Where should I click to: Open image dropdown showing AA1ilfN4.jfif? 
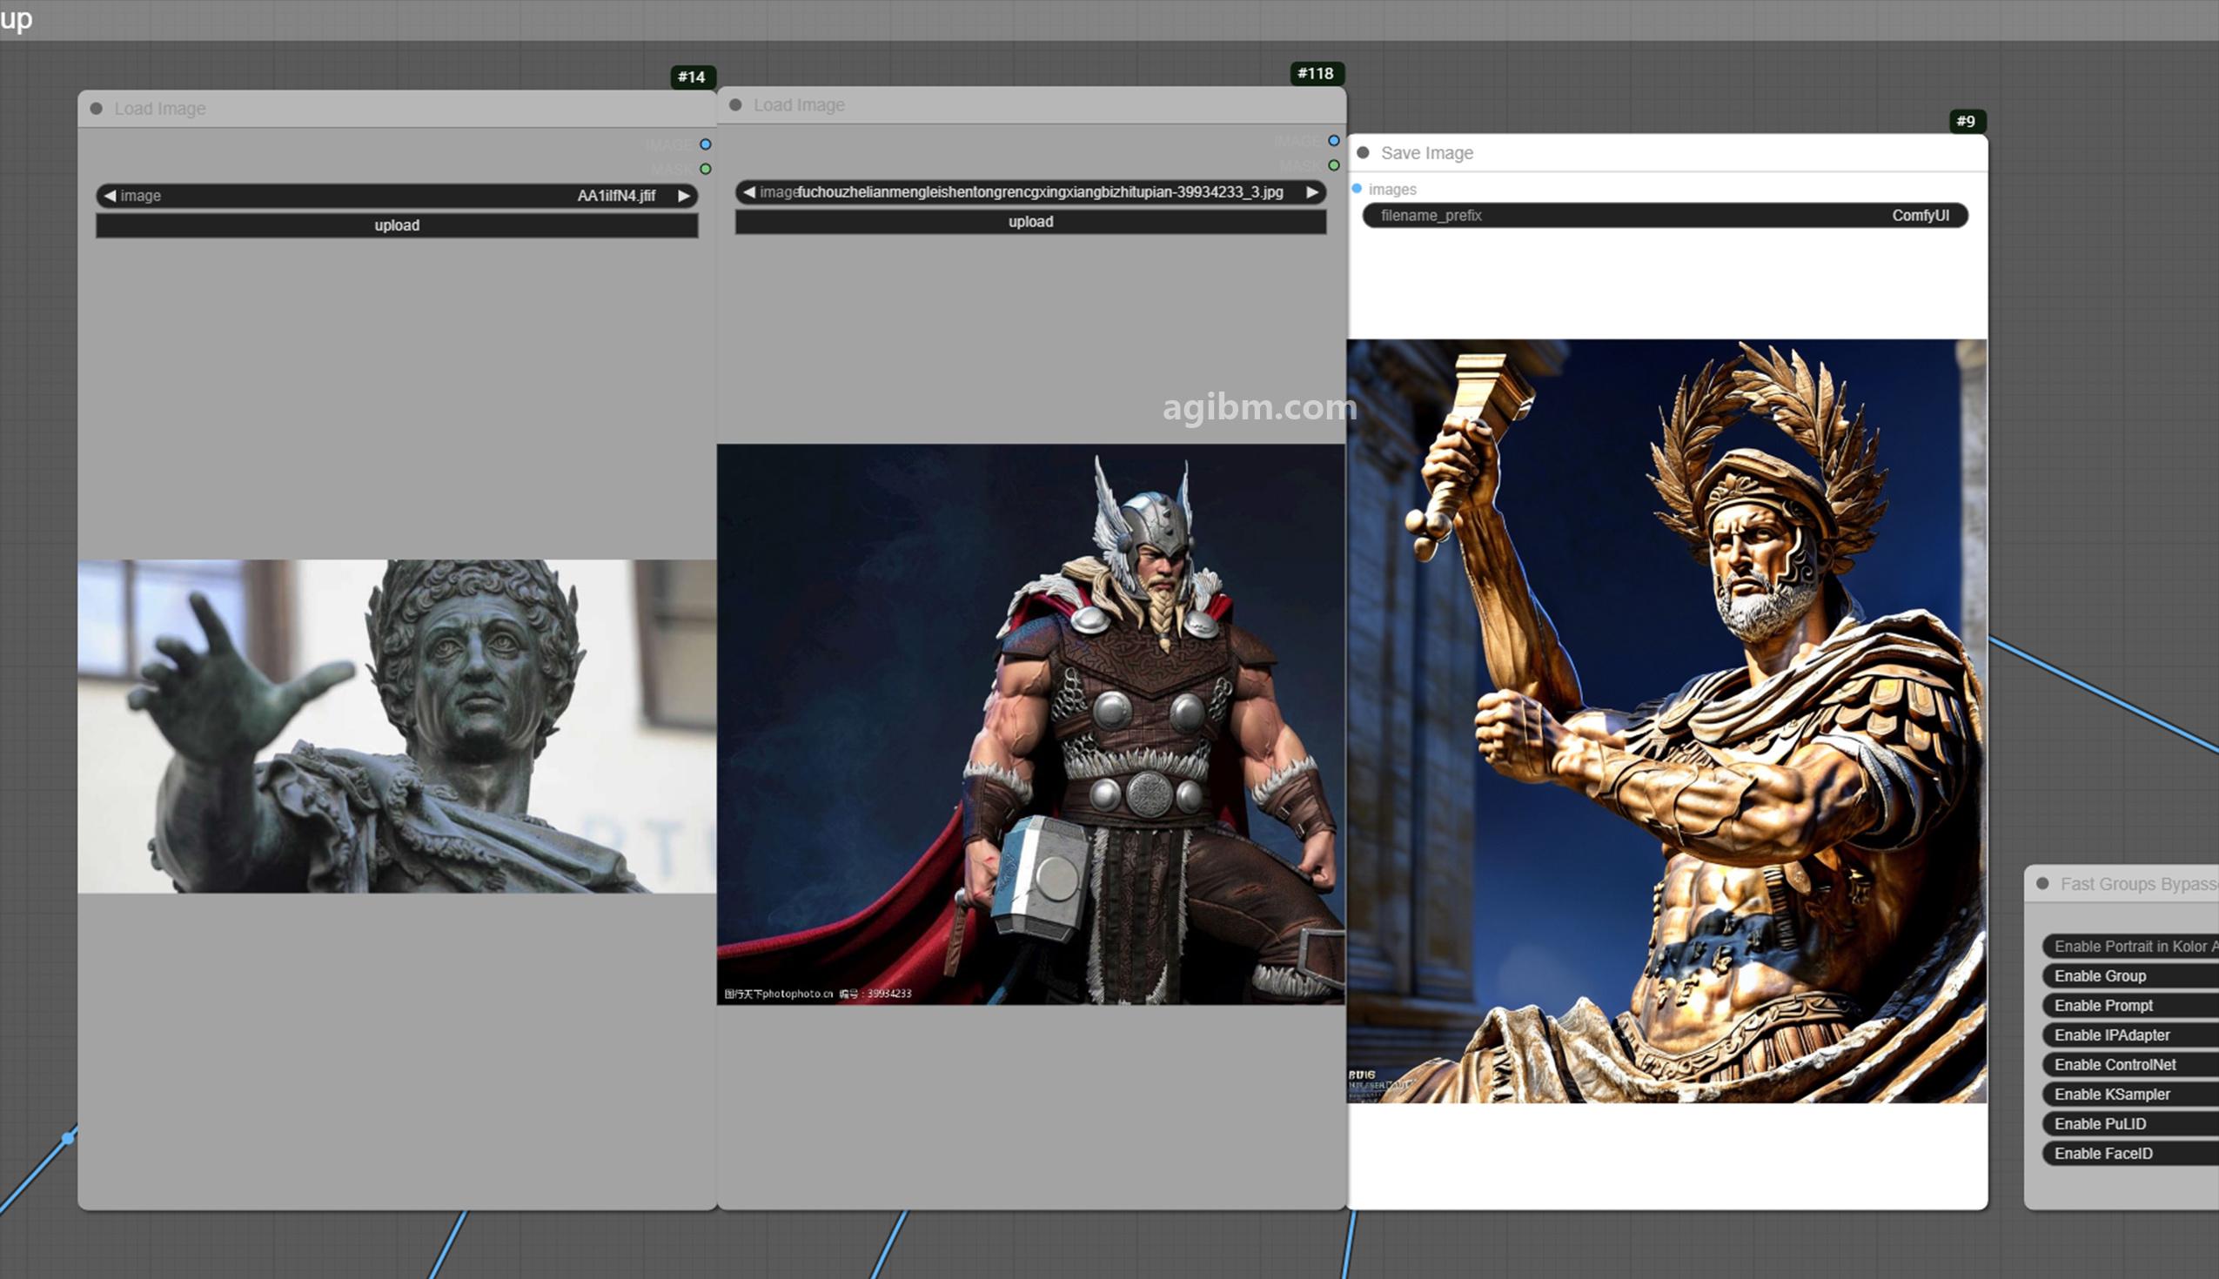pos(397,196)
